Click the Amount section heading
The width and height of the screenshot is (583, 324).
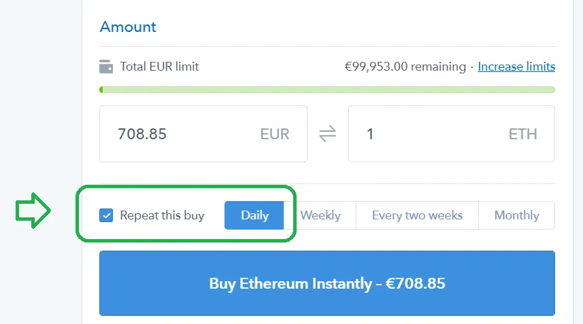[128, 26]
